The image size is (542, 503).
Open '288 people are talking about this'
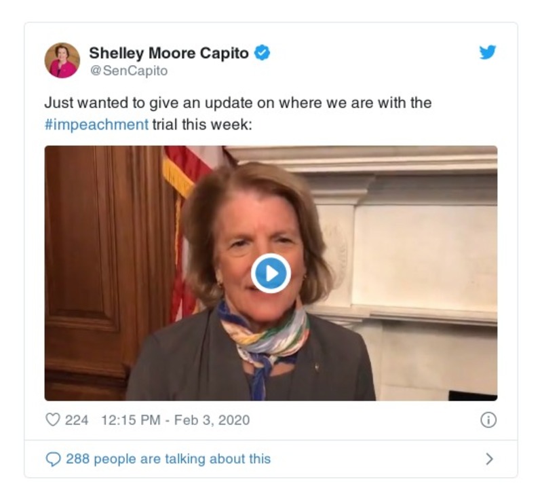tap(168, 459)
